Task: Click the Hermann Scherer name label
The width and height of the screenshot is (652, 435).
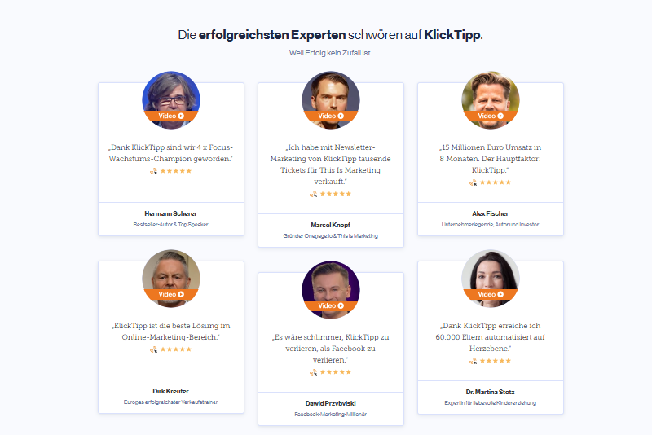Action: (171, 213)
